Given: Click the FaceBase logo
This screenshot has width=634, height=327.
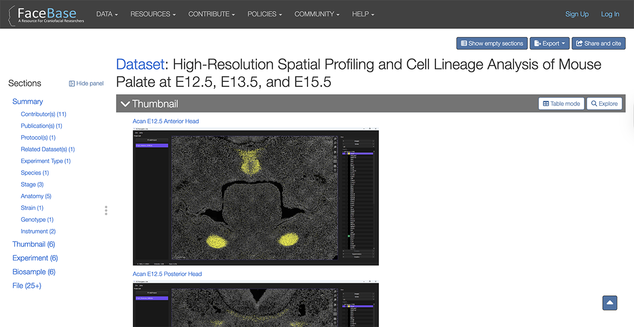Looking at the screenshot, I should [x=46, y=14].
